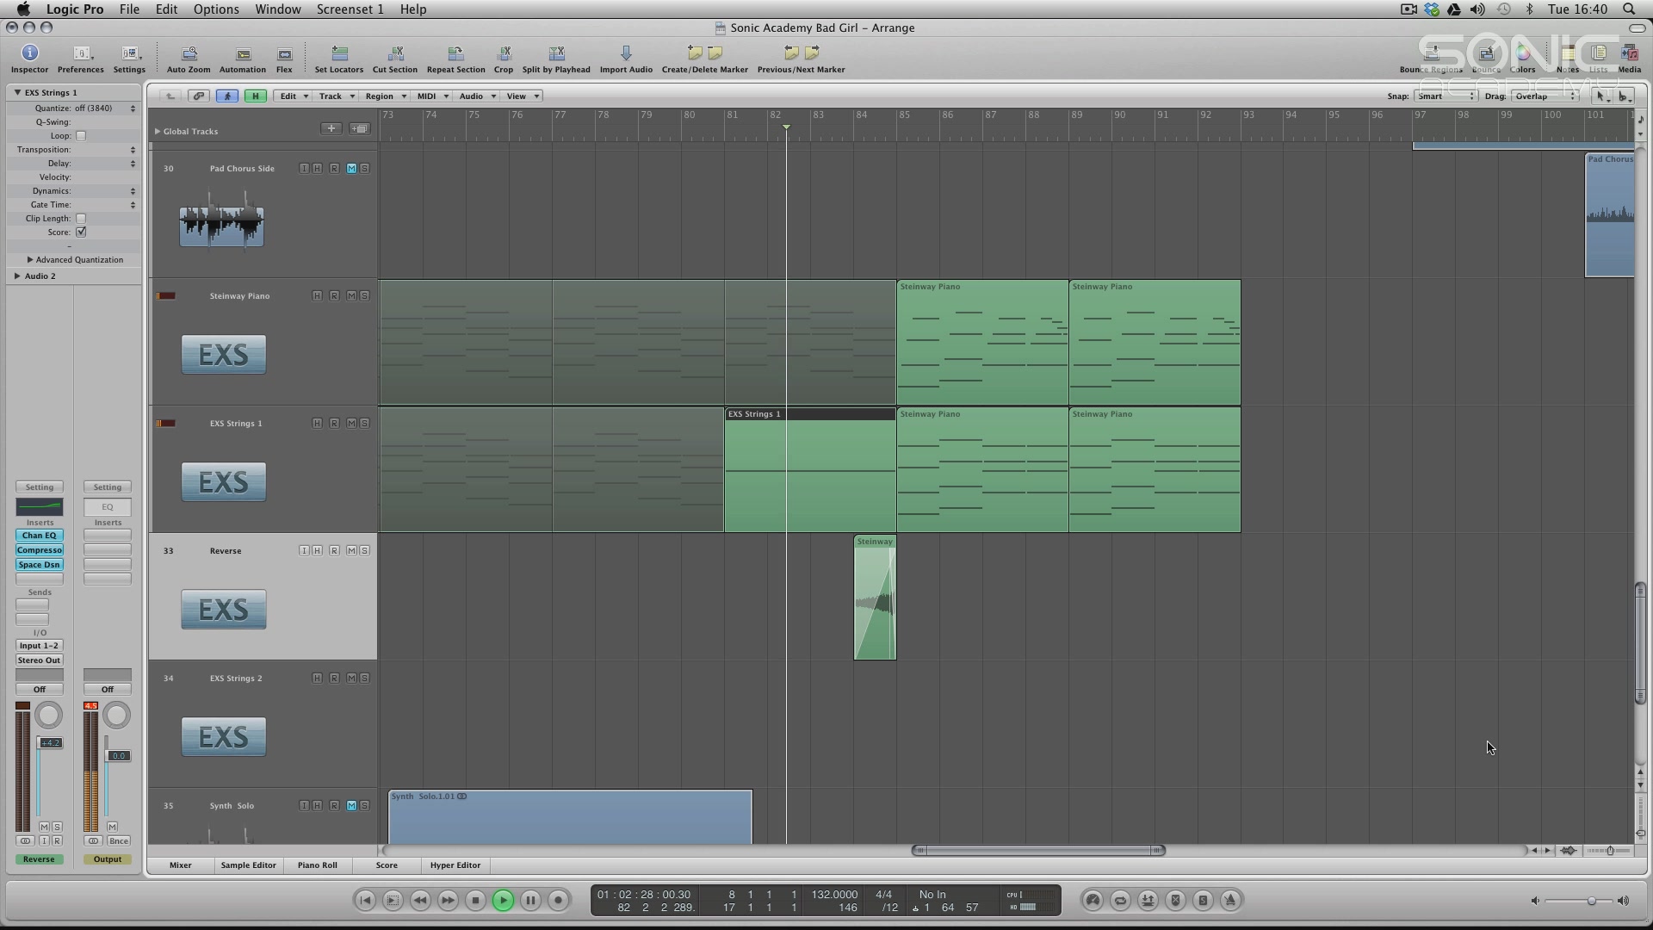Open EXS instrument on Steinway Piano track
Viewport: 1653px width, 930px height.
coord(224,355)
